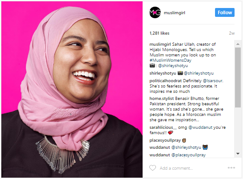Click the down arrow of comments scrollbar
The image size is (243, 179).
tap(238, 154)
